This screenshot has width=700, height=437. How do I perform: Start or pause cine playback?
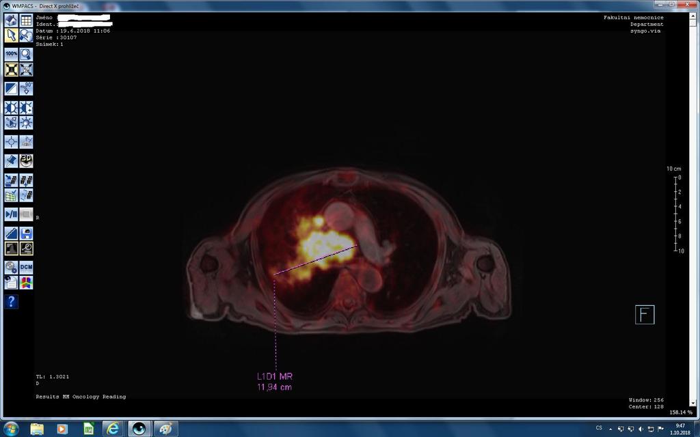pos(11,214)
